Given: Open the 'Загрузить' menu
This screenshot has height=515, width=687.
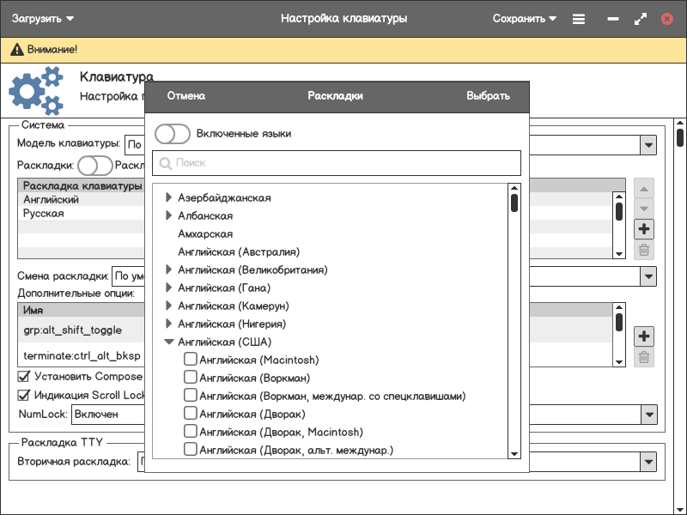Looking at the screenshot, I should pyautogui.click(x=43, y=18).
